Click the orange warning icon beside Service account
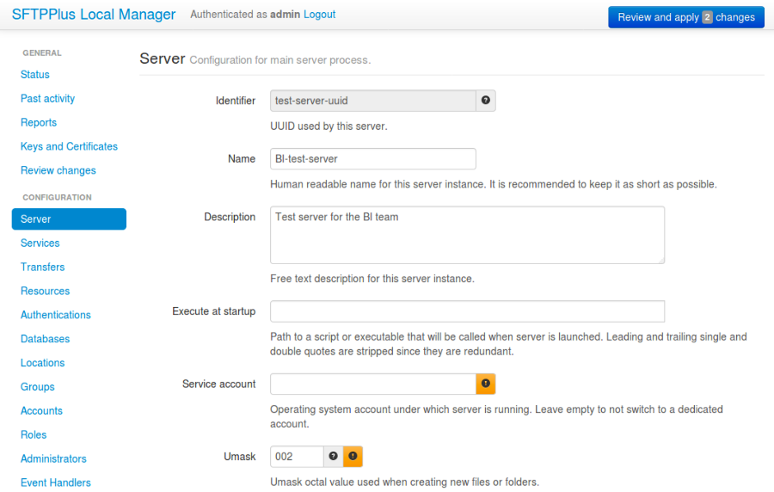The image size is (774, 492). [x=486, y=384]
